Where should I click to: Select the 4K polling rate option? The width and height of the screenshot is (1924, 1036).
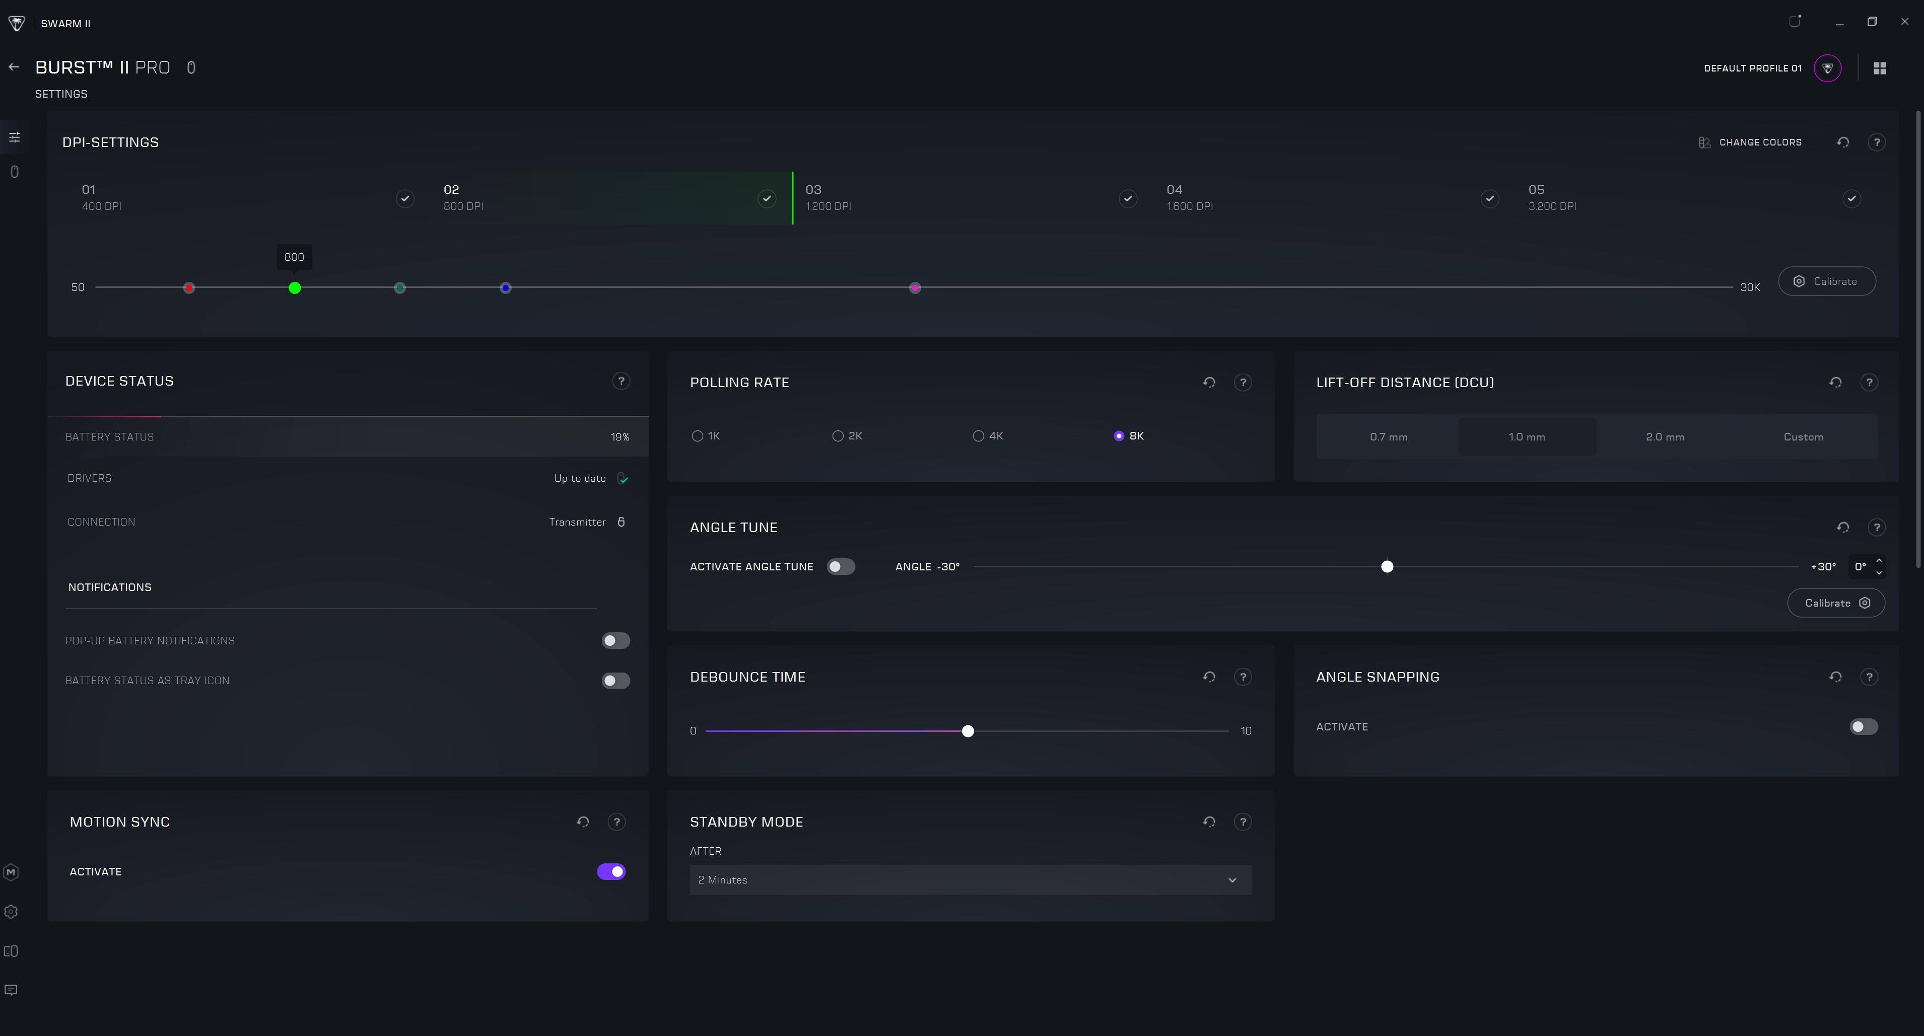click(x=979, y=436)
